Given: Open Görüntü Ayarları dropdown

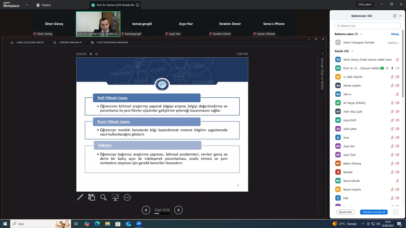Looking at the screenshot, I should [x=67, y=43].
